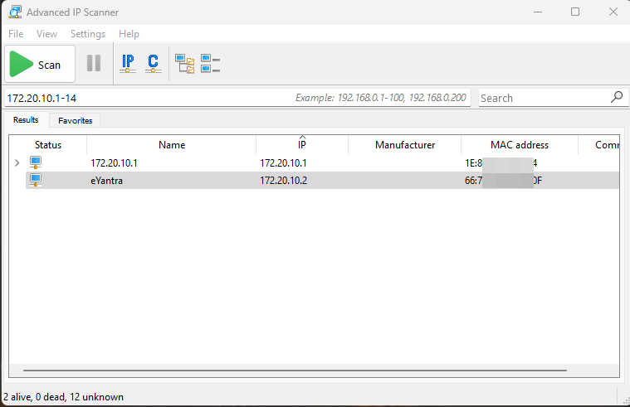Maximize the Advanced IP Scanner window
Screen dimensions: 630x407
click(575, 12)
